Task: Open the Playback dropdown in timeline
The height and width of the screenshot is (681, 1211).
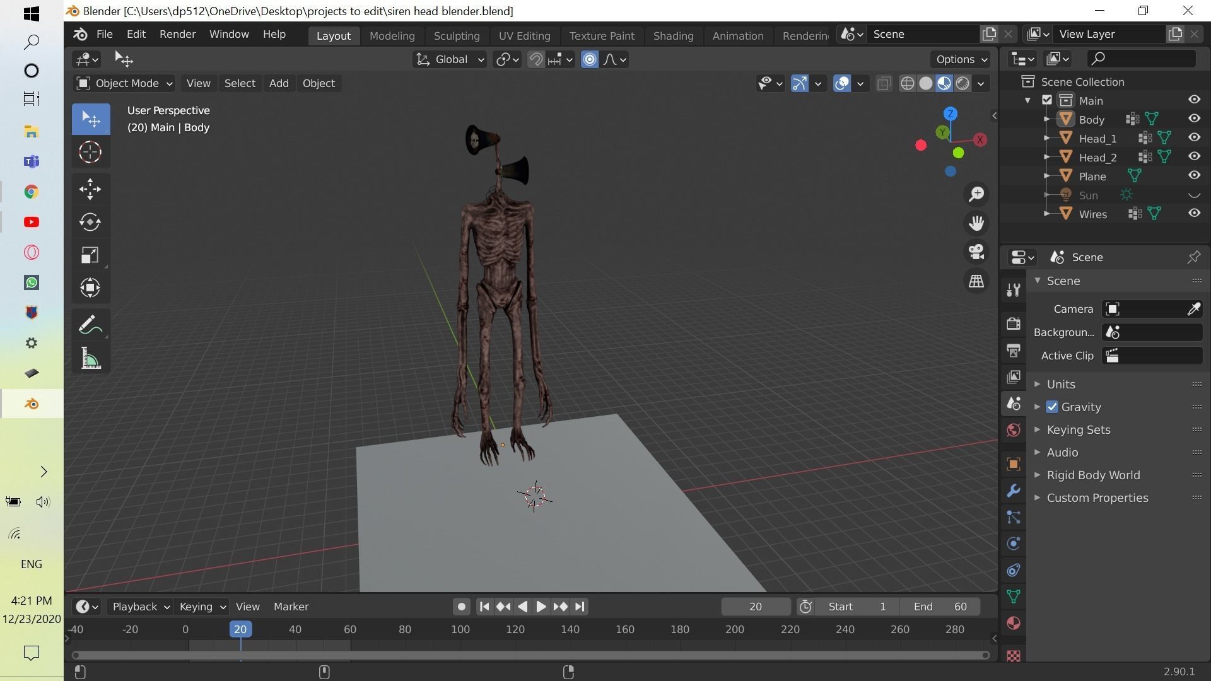Action: [140, 607]
